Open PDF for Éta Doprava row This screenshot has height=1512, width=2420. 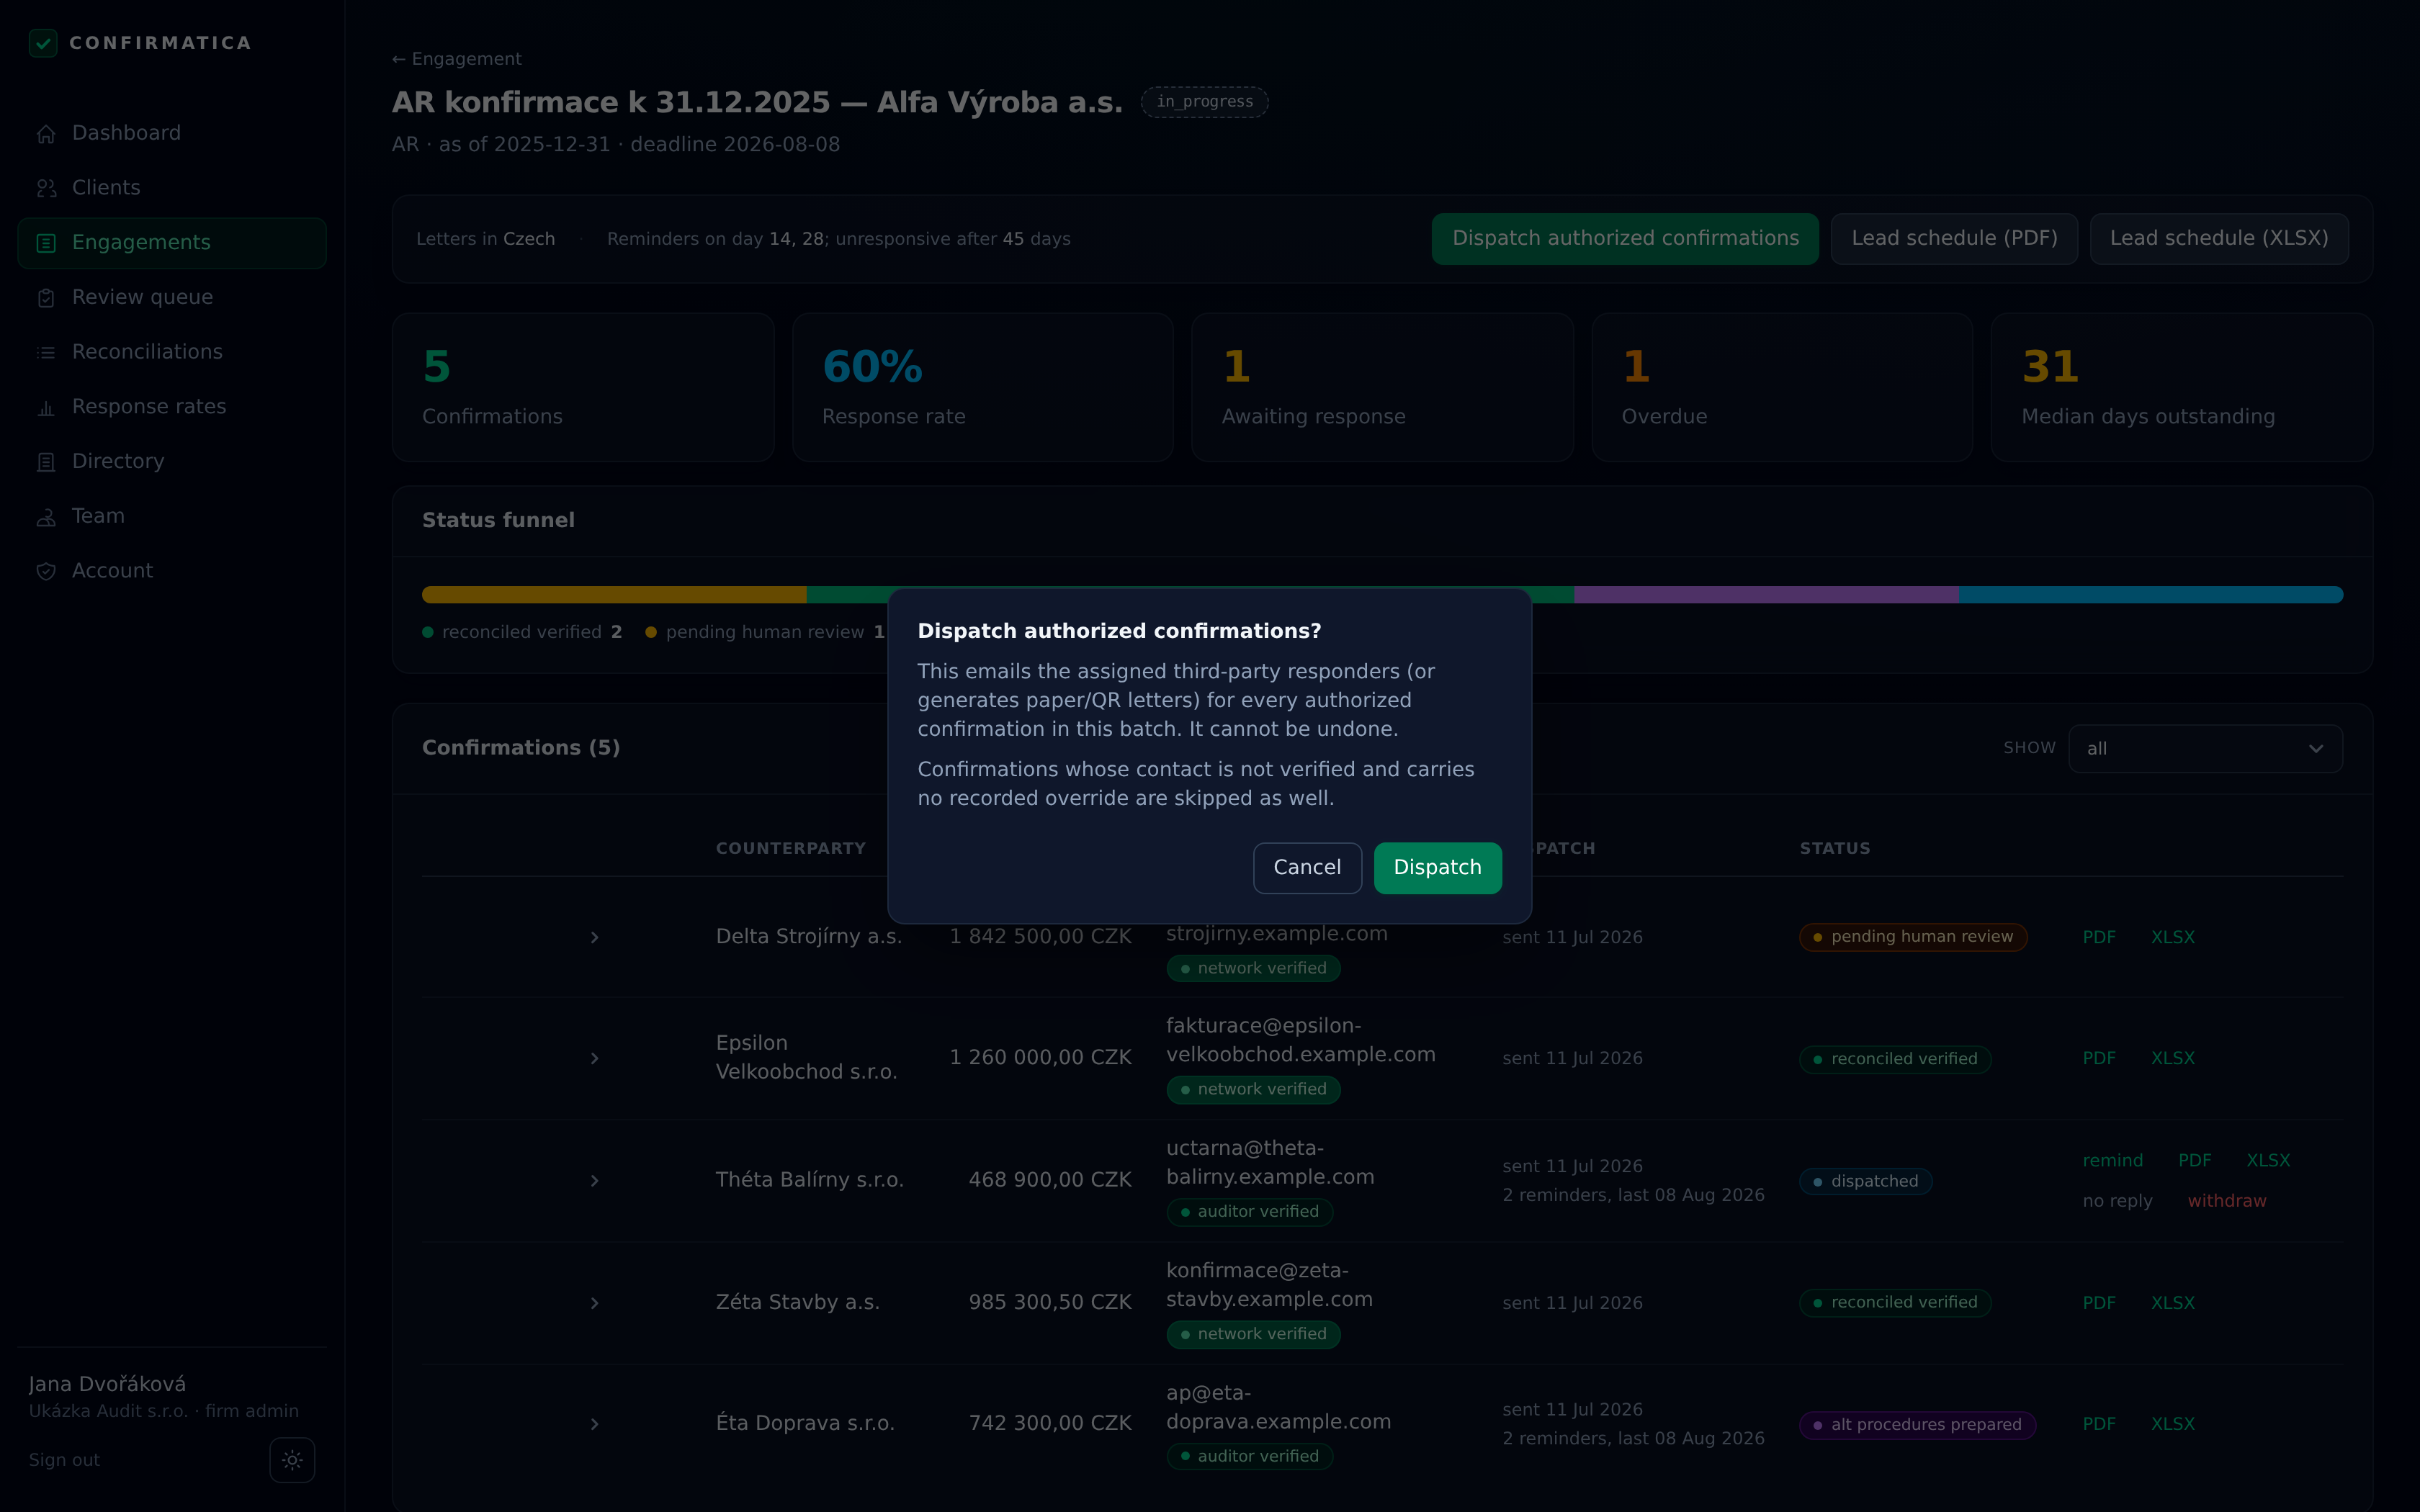[x=2099, y=1424]
